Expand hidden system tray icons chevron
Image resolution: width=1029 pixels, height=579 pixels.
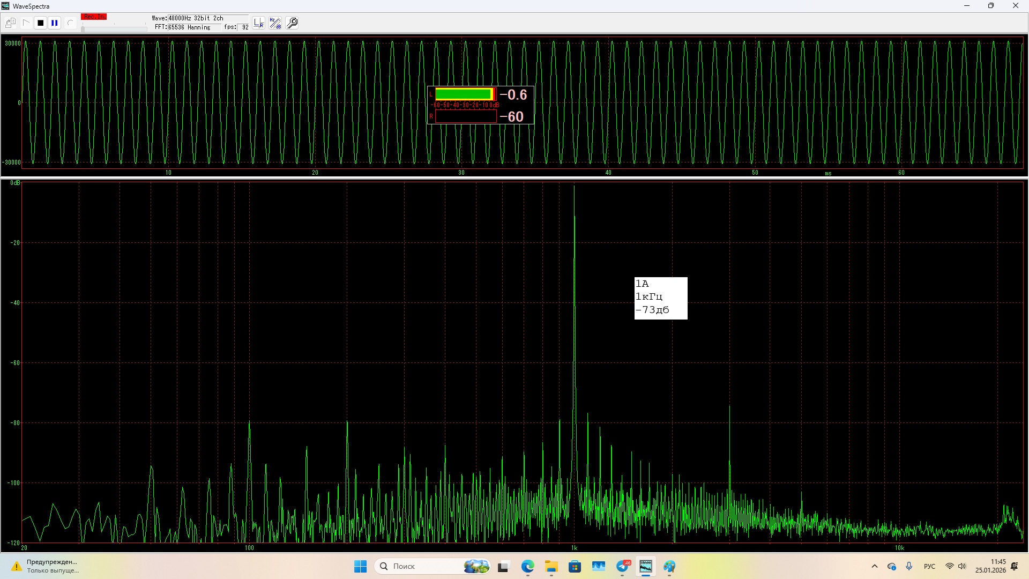click(x=875, y=566)
